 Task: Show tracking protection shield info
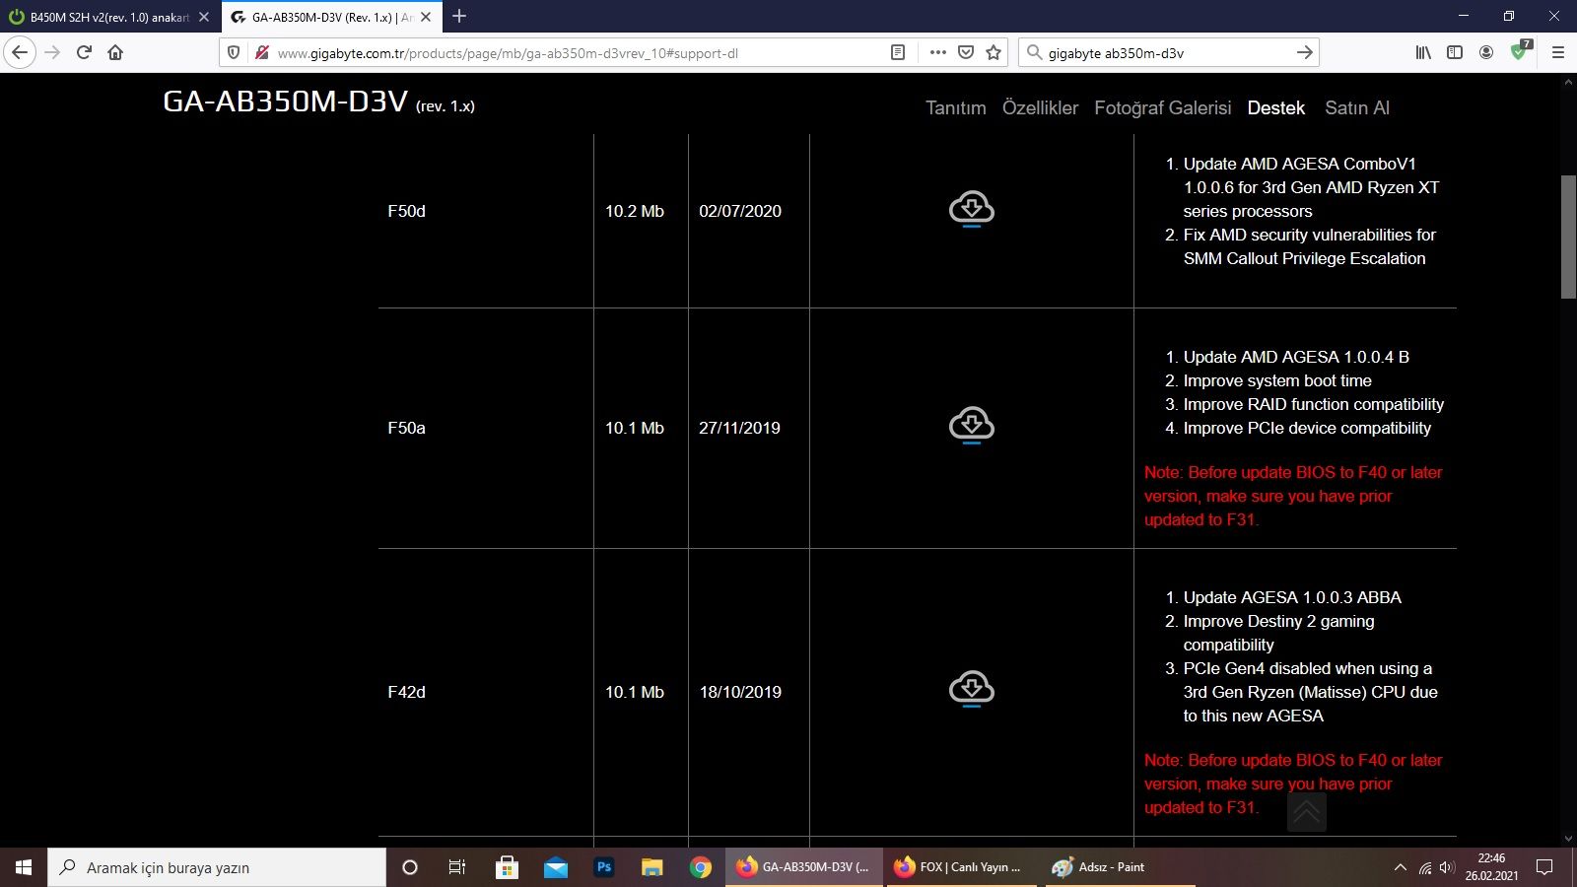(234, 52)
